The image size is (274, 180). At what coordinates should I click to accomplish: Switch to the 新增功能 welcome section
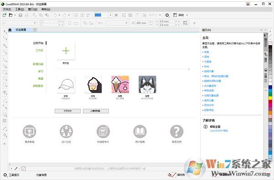point(38,64)
